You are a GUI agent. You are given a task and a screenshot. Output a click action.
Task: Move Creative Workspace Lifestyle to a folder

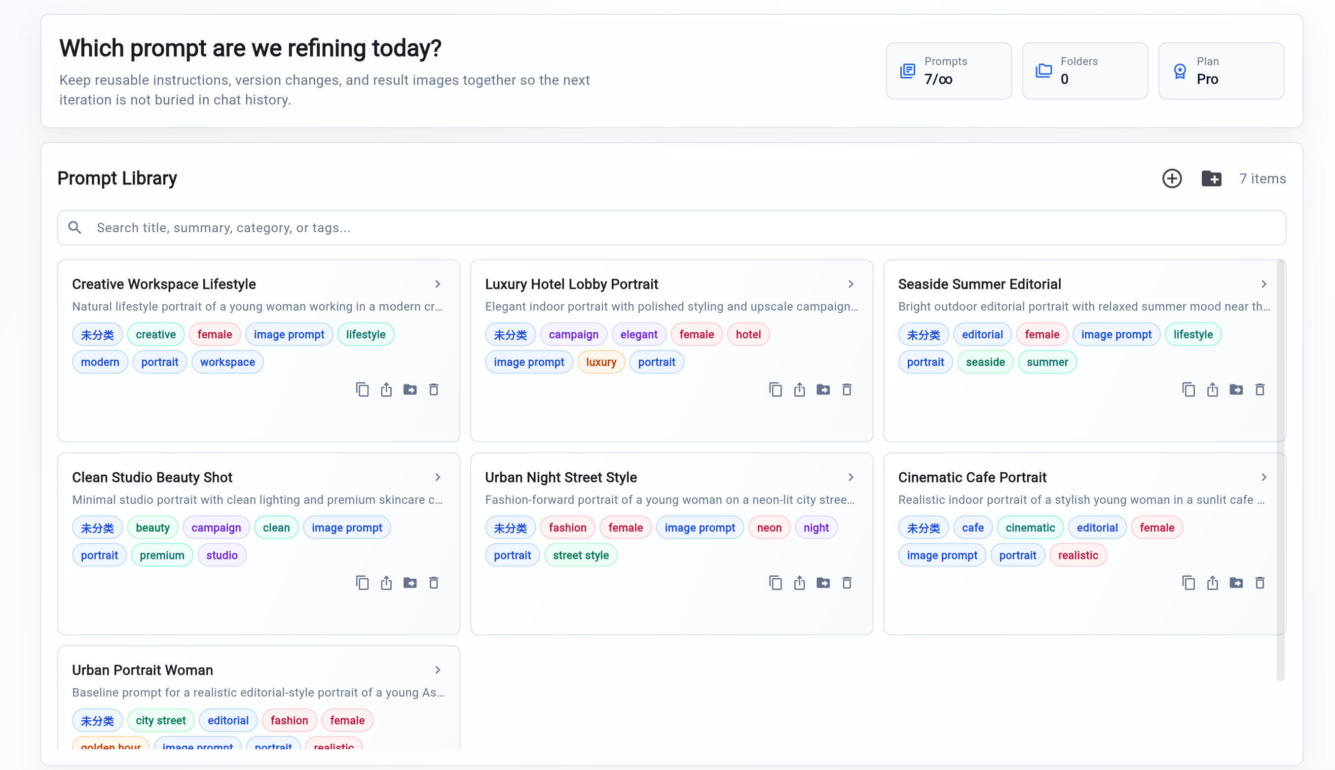pos(410,390)
